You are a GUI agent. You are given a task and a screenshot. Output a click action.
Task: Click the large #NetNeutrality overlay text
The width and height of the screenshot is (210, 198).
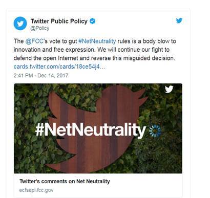91,130
